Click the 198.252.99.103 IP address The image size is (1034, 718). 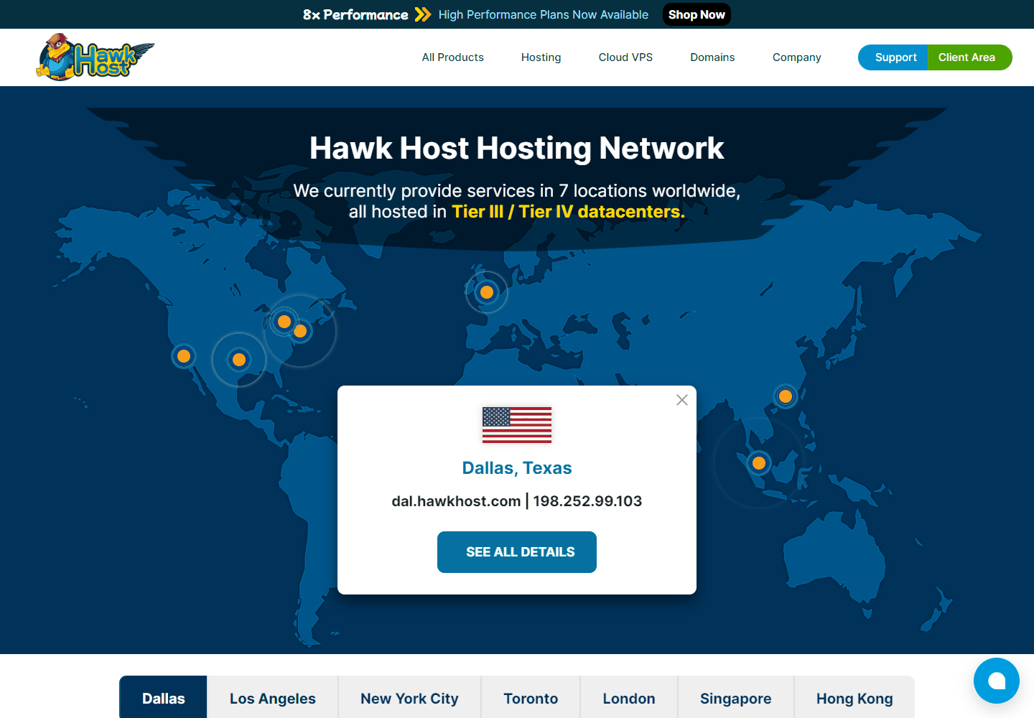click(587, 501)
